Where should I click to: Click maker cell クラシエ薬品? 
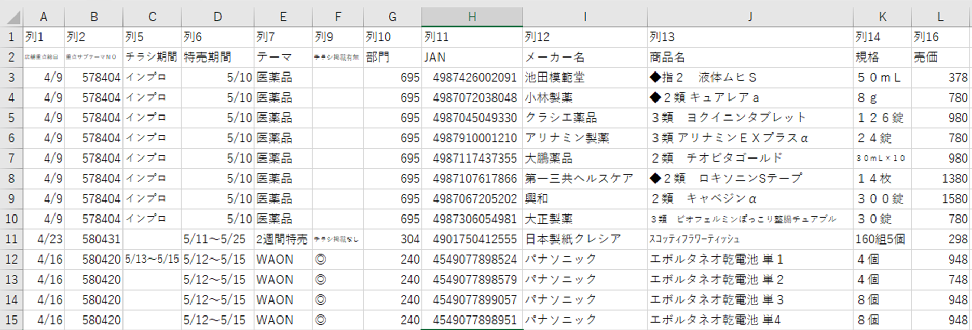pyautogui.click(x=585, y=118)
